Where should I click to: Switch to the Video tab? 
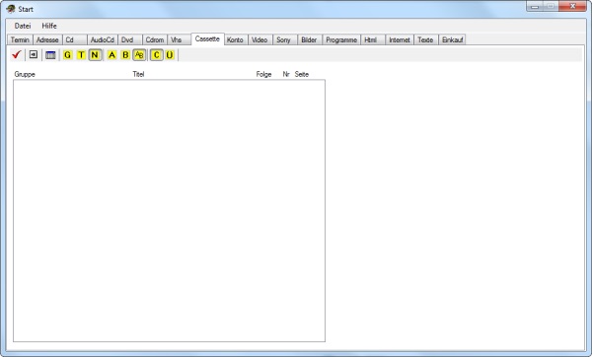pos(260,39)
